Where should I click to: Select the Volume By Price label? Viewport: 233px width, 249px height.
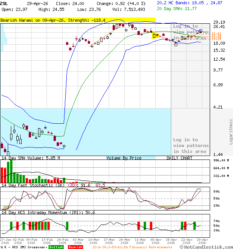point(124,158)
